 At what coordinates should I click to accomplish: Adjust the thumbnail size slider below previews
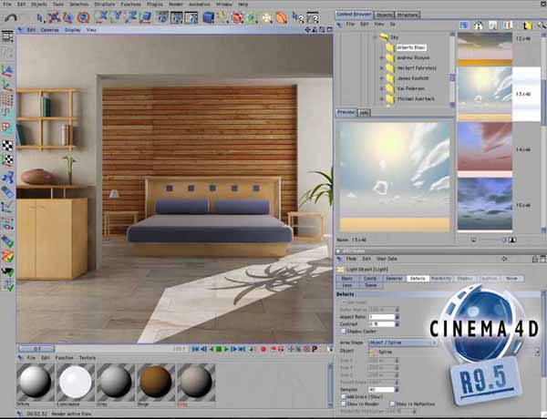click(x=492, y=240)
